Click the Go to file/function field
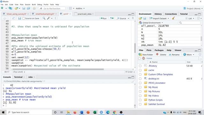This screenshot has width=204, height=115. tap(52, 8)
